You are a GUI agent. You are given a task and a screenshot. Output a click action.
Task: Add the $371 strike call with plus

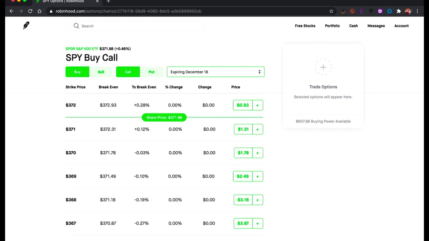click(x=257, y=129)
